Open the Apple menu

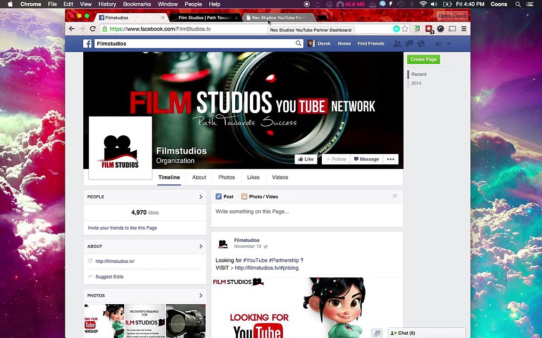[10, 4]
